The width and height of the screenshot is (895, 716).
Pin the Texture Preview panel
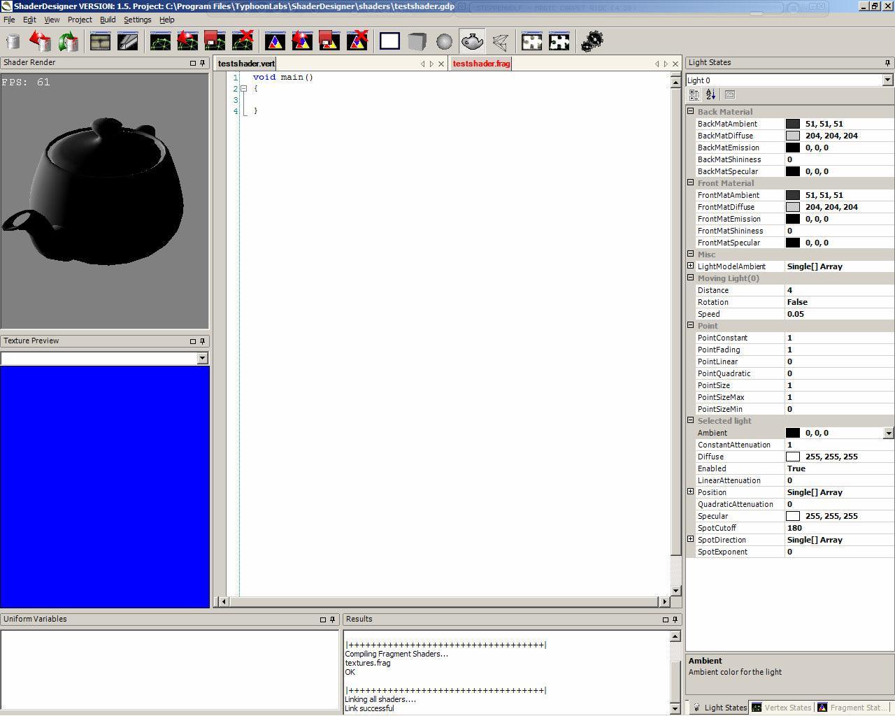click(x=203, y=341)
